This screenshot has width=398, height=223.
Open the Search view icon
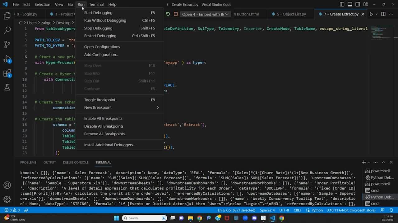7,30
